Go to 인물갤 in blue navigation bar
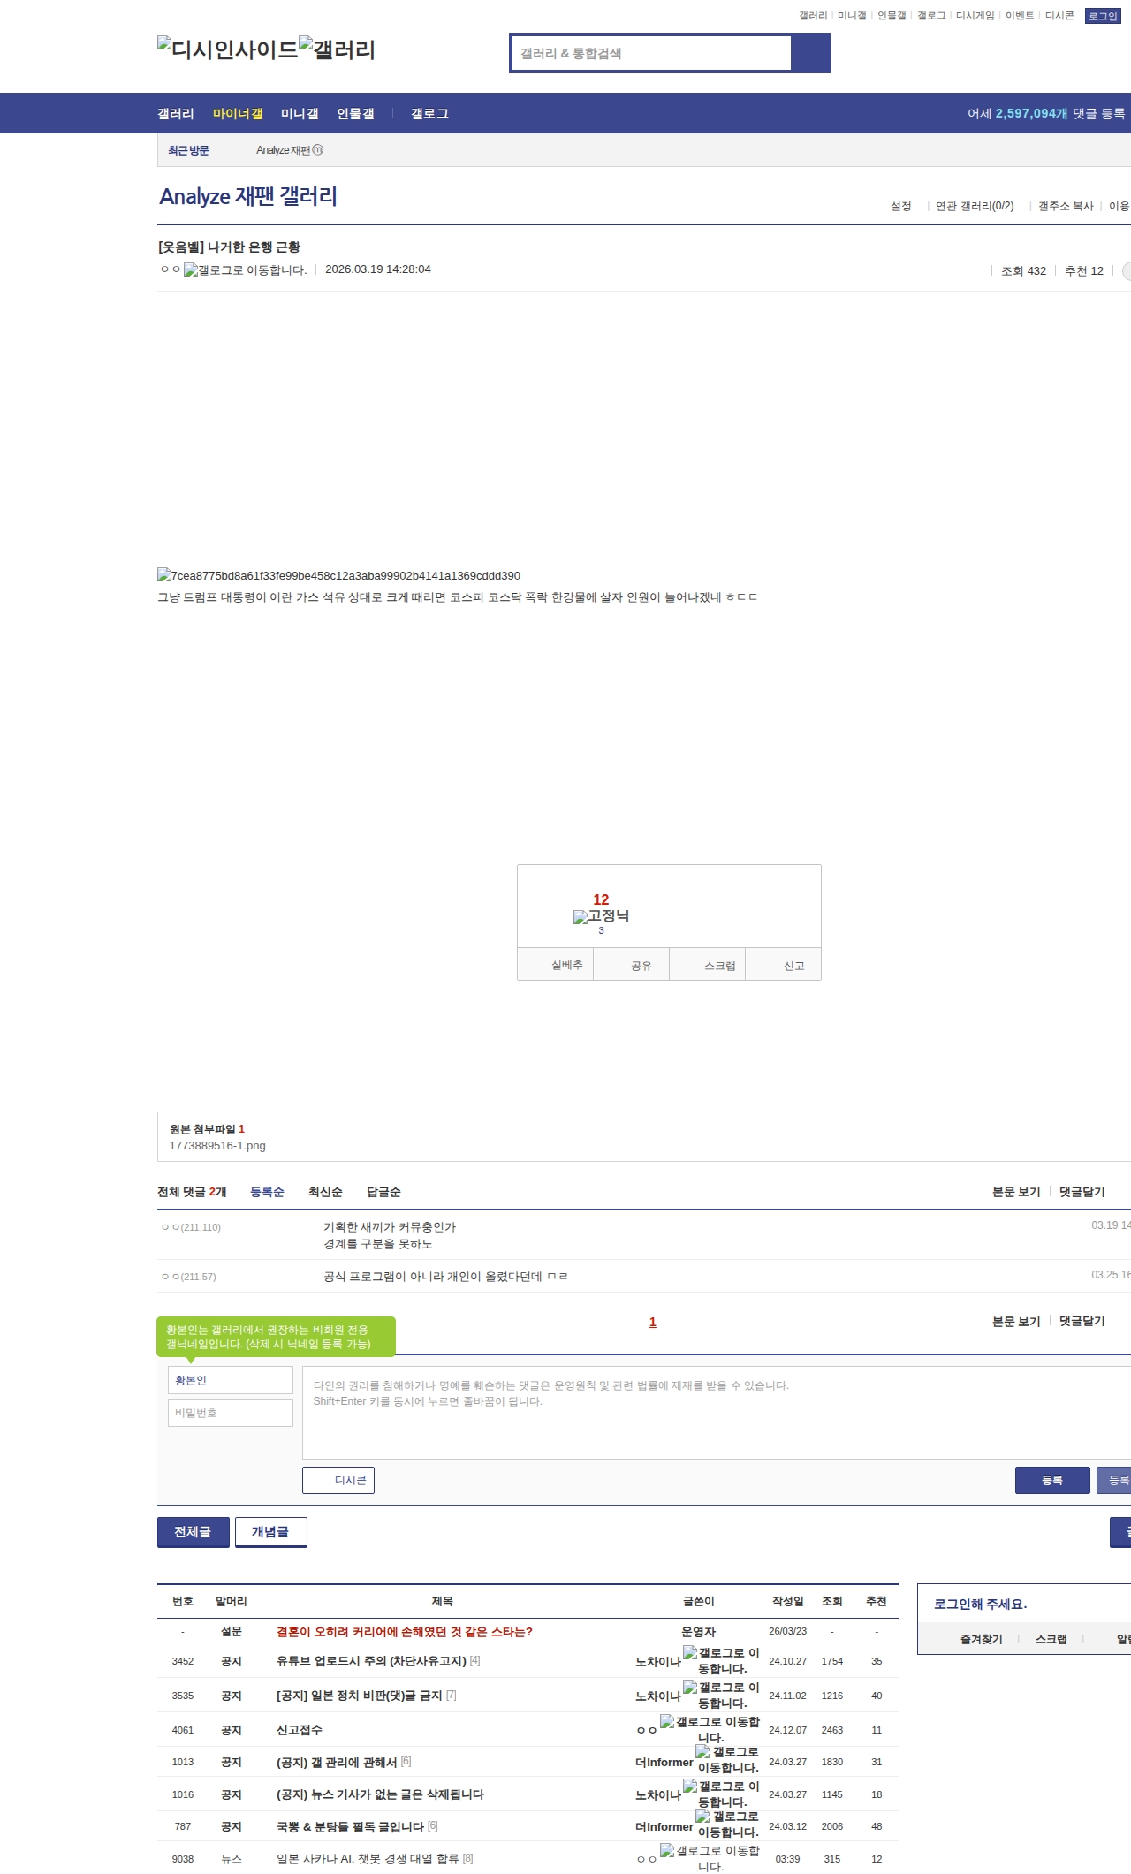 tap(355, 114)
